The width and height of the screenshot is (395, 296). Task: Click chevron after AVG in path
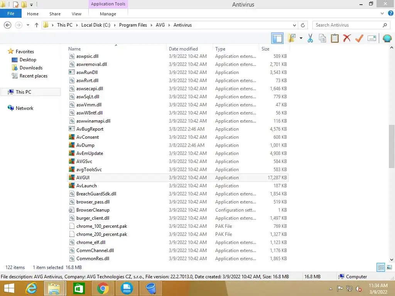click(x=169, y=25)
